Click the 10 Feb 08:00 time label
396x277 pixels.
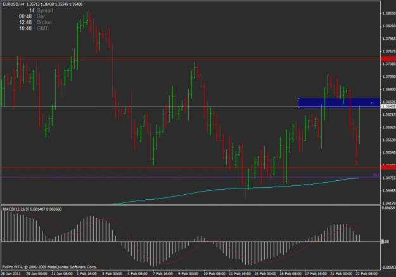(x=214, y=274)
